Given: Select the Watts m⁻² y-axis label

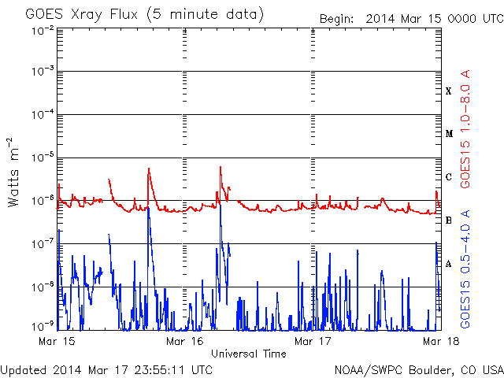Looking at the screenshot, I should 14,171.
